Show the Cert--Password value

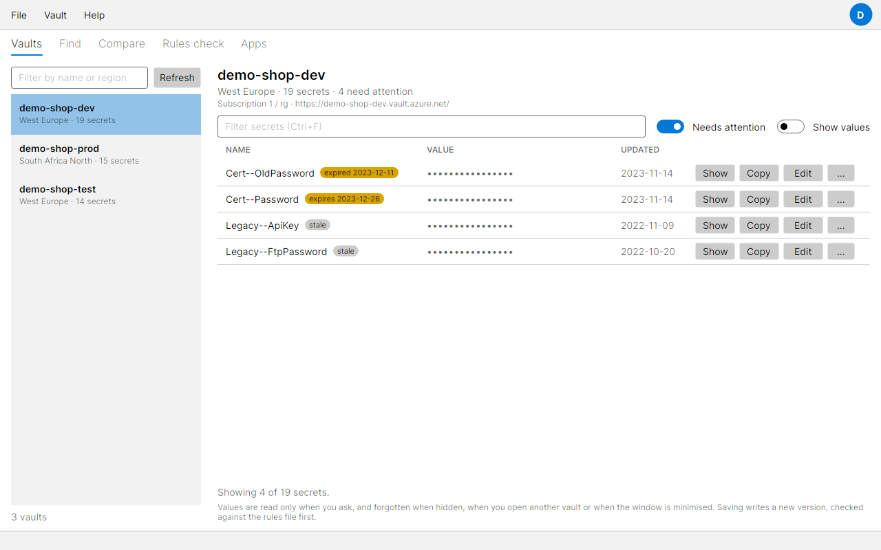coord(715,199)
